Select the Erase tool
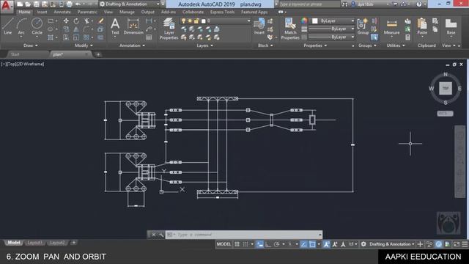The height and width of the screenshot is (264, 469). click(x=101, y=21)
